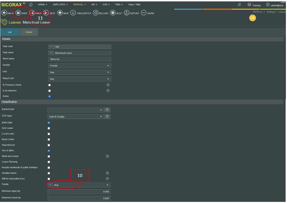Focus the Maximum input qty field
Viewport: 287px width, 203px height.
79,198
